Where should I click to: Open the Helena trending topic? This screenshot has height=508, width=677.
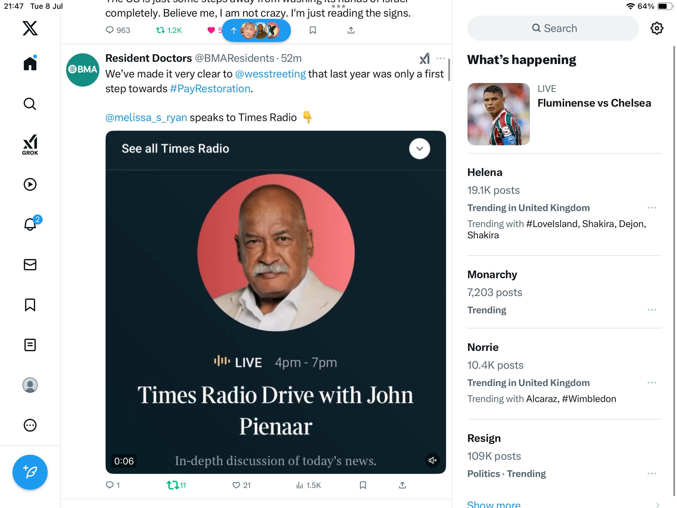485,172
